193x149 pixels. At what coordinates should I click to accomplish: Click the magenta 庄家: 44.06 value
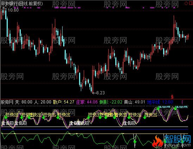pos(87,102)
